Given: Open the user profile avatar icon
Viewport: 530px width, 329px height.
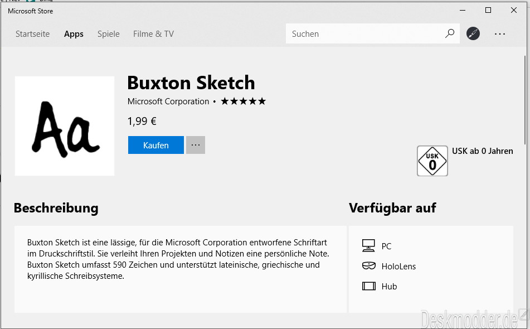Looking at the screenshot, I should (473, 33).
